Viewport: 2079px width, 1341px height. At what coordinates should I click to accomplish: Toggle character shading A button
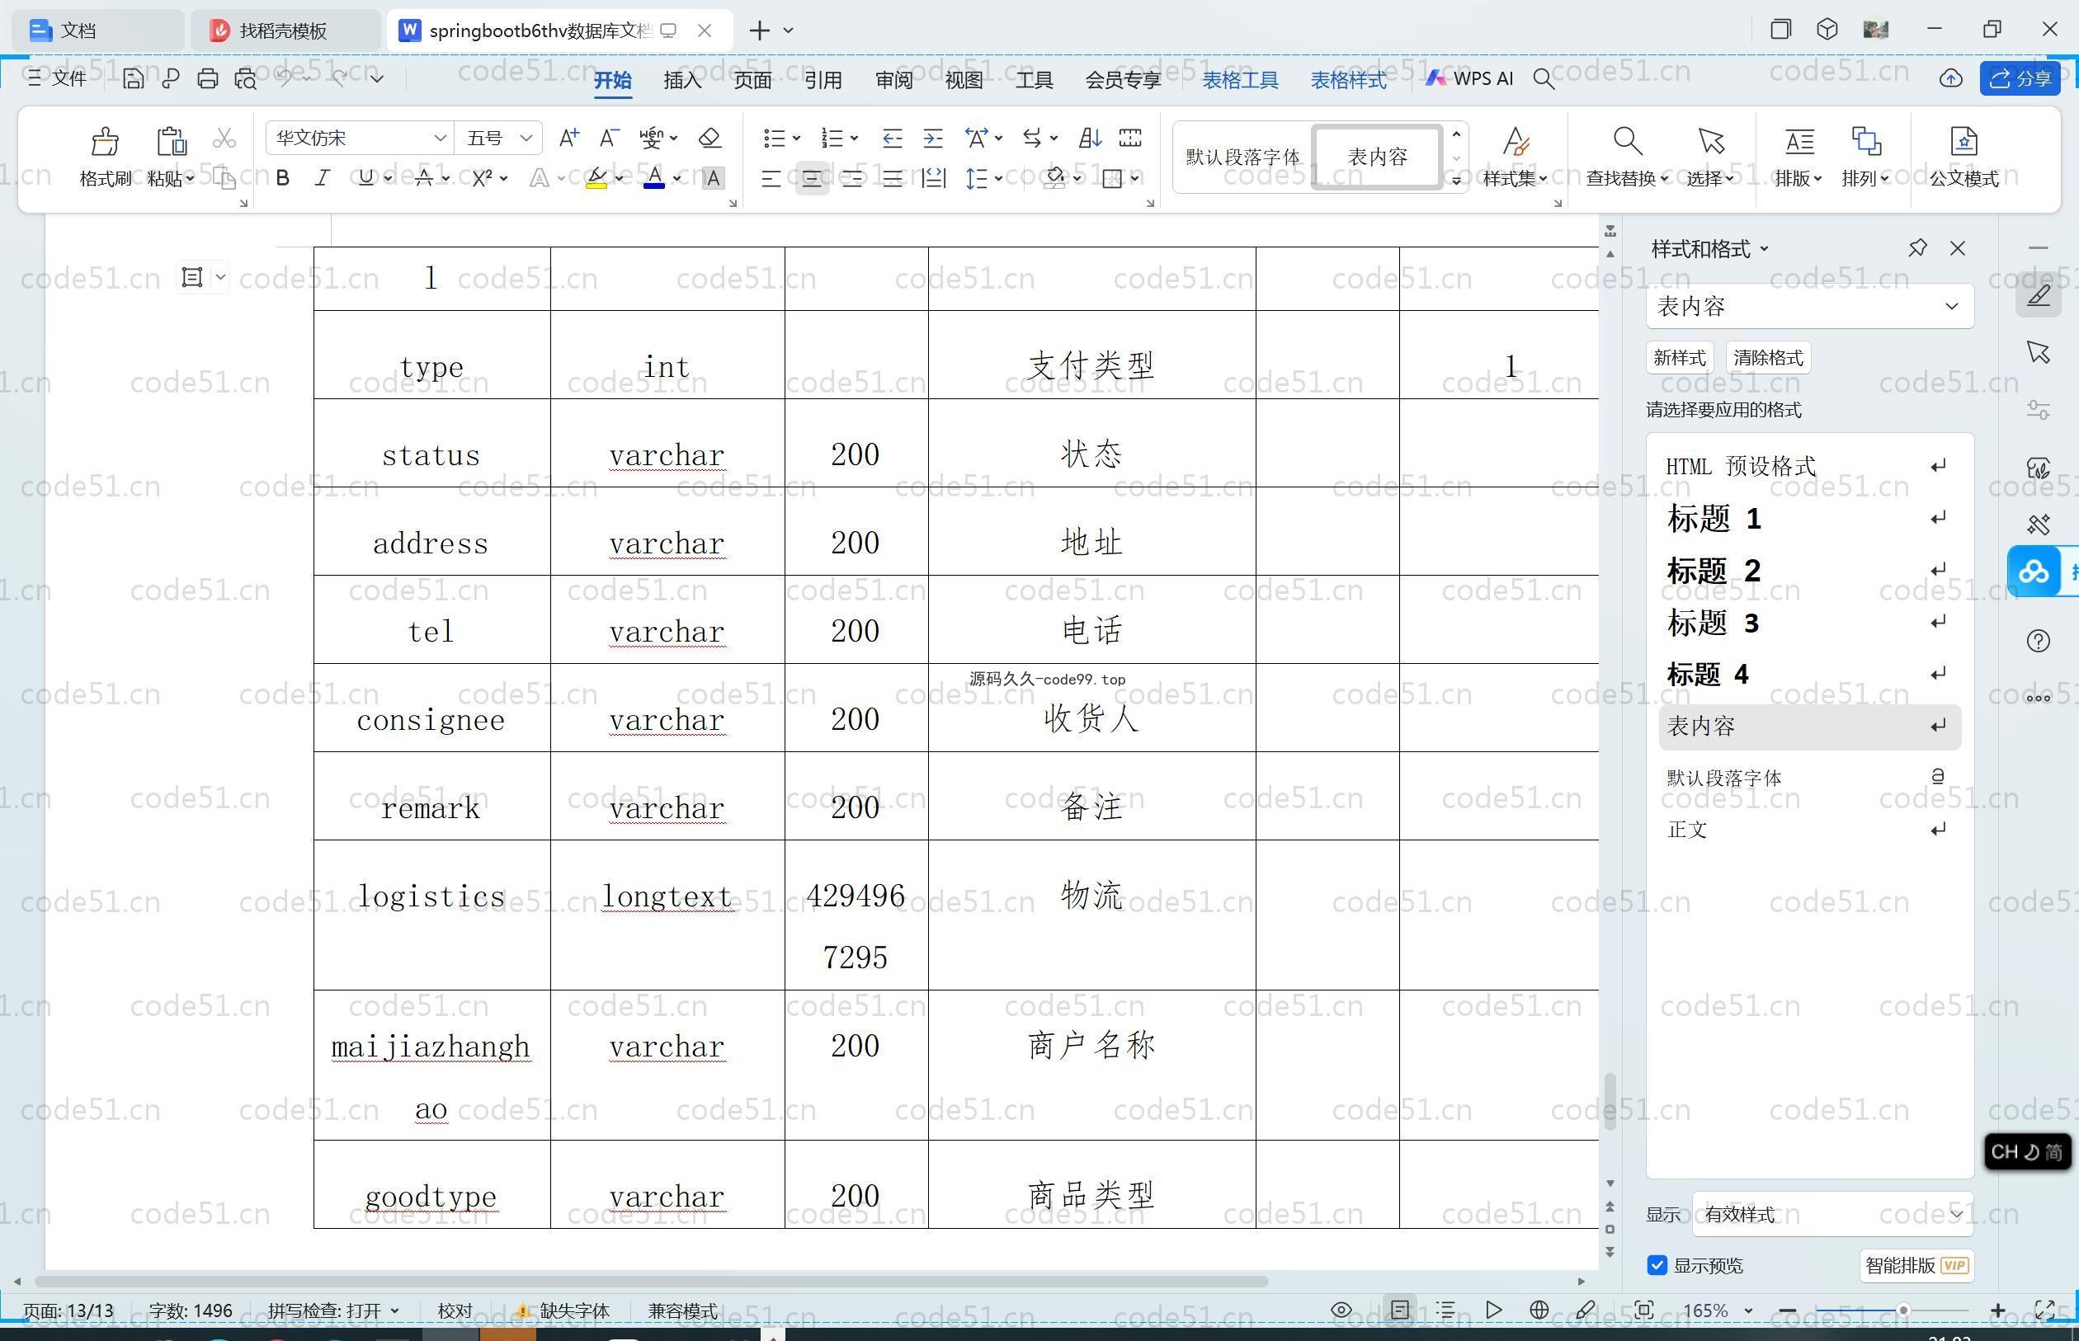pyautogui.click(x=713, y=177)
